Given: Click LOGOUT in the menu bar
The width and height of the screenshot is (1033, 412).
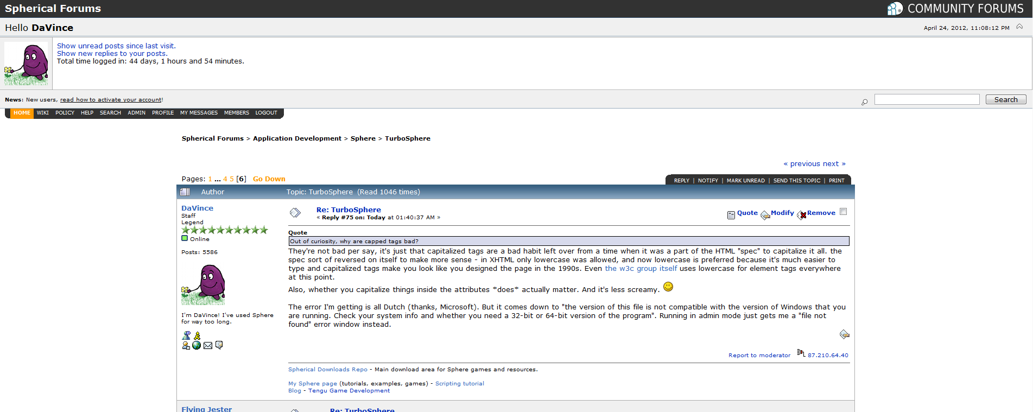Looking at the screenshot, I should click(266, 113).
